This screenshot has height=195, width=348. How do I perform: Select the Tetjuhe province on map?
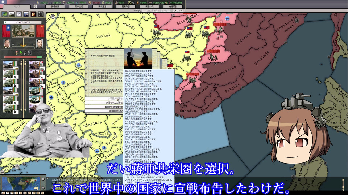(x=232, y=88)
